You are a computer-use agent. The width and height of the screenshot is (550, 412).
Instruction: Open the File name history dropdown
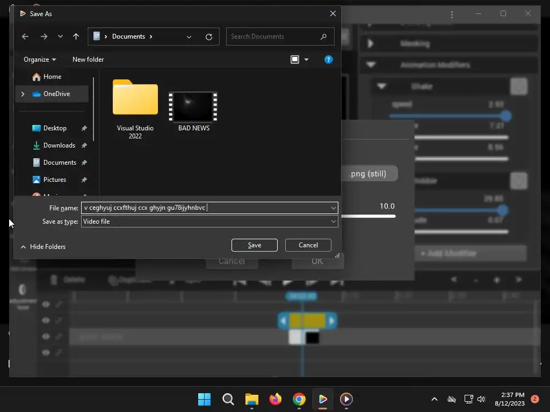[333, 208]
